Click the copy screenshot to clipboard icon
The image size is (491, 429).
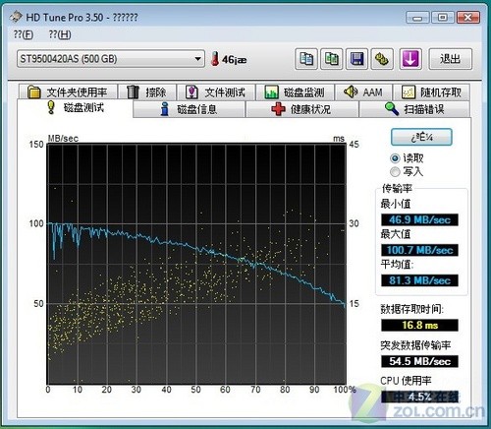pyautogui.click(x=331, y=59)
